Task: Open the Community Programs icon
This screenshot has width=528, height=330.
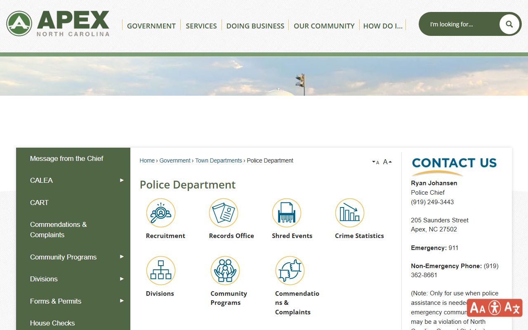Action: tap(225, 271)
